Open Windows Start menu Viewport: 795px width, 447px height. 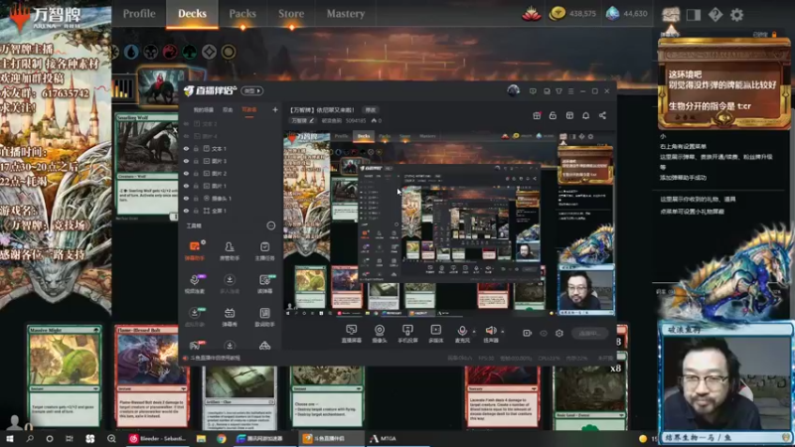tap(10, 438)
